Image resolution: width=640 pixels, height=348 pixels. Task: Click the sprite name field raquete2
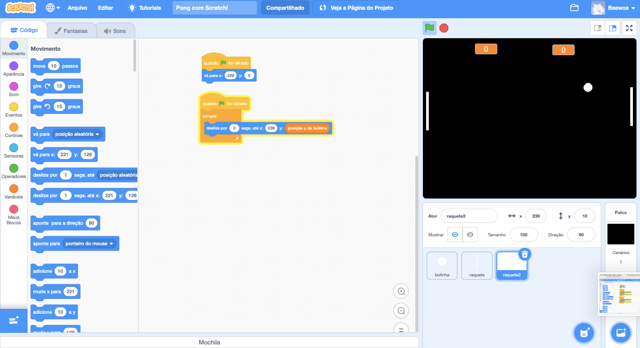tap(469, 216)
